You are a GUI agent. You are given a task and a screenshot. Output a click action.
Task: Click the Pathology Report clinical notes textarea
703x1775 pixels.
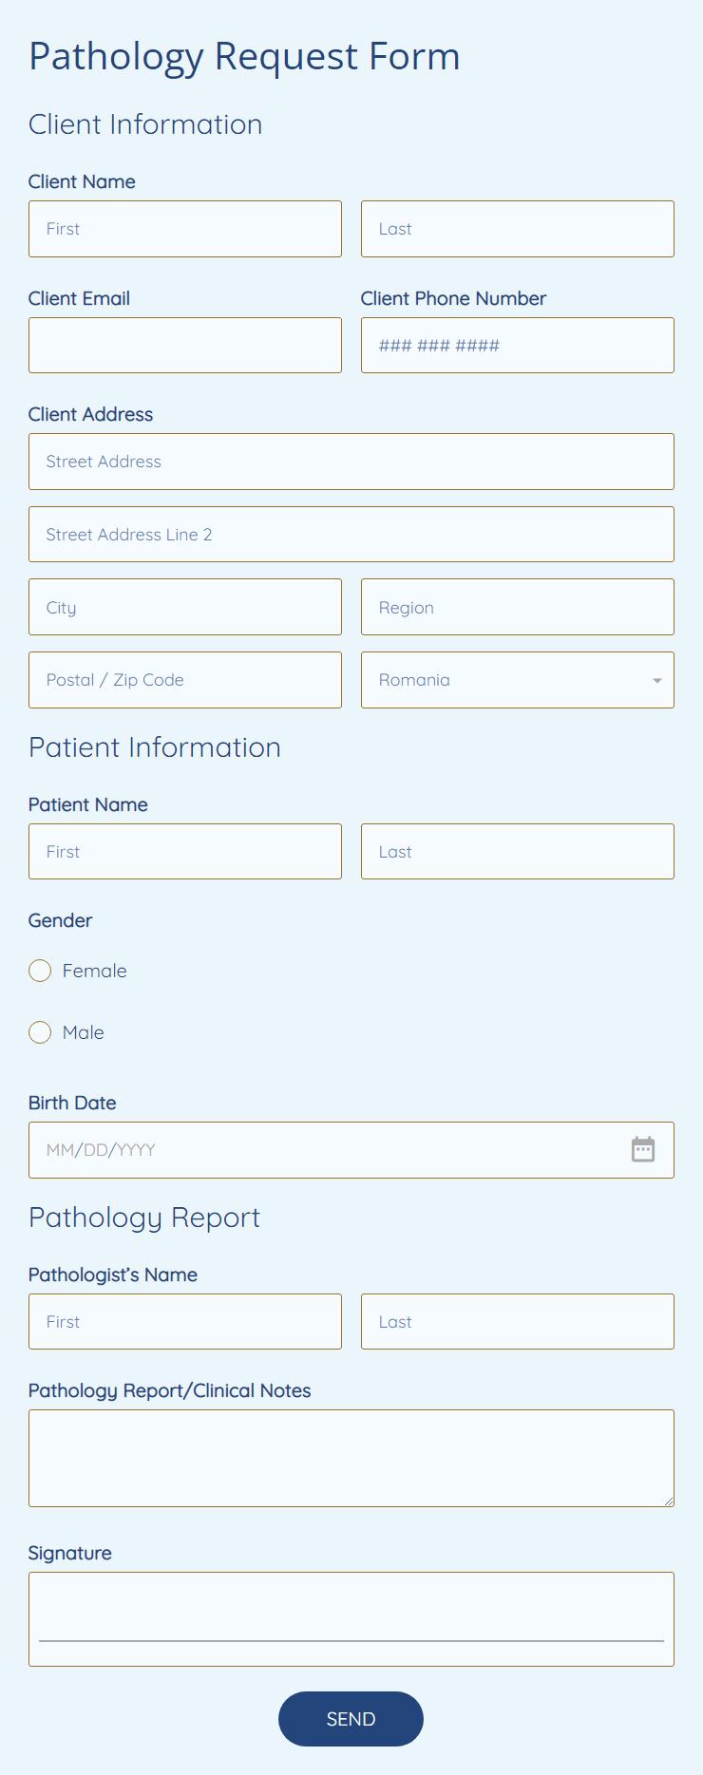pyautogui.click(x=351, y=1458)
